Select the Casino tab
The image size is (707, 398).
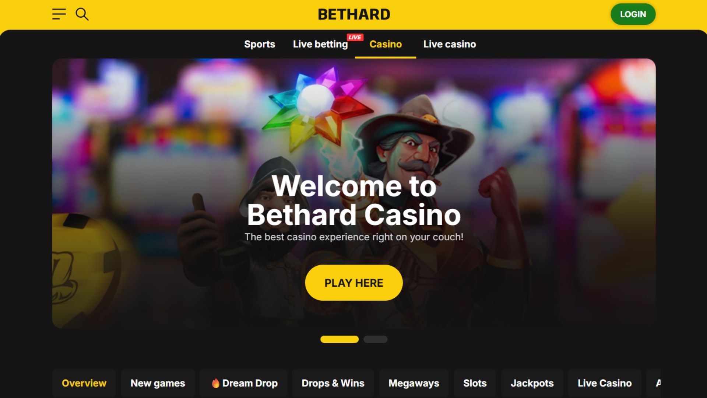386,44
